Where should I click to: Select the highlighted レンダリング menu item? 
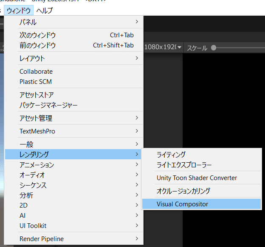[x=73, y=154]
